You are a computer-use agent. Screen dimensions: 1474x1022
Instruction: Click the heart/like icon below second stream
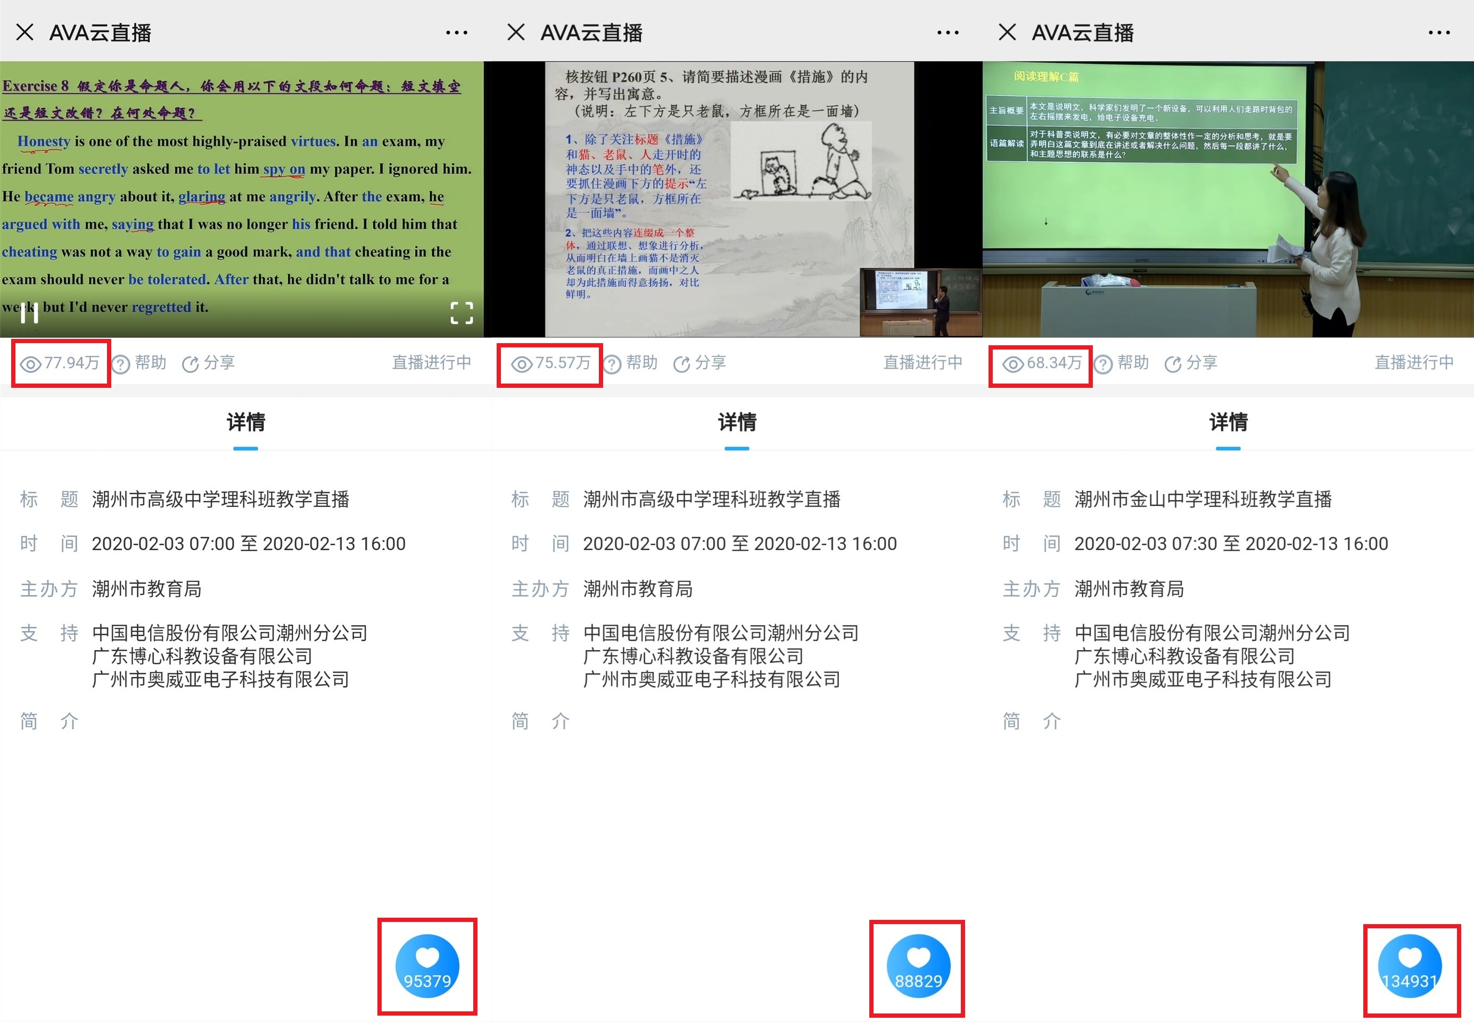click(x=918, y=967)
